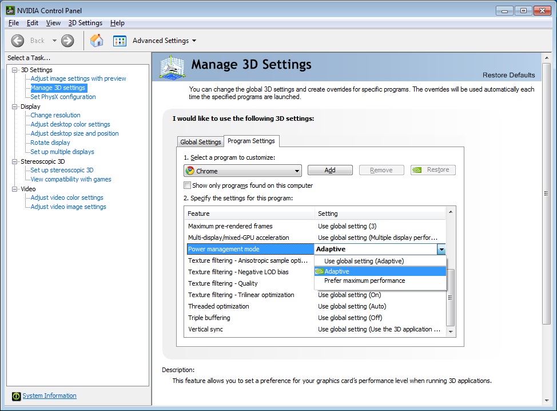This screenshot has height=411, width=557.
Task: Open Adjust video image settings
Action: 68,207
